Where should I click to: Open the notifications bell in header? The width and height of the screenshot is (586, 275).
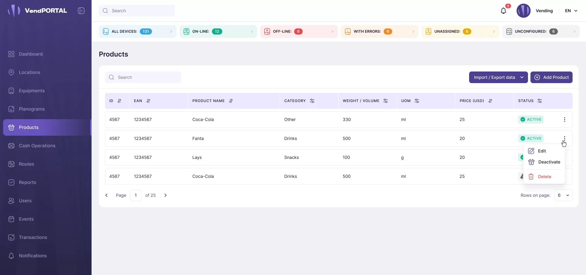click(504, 11)
